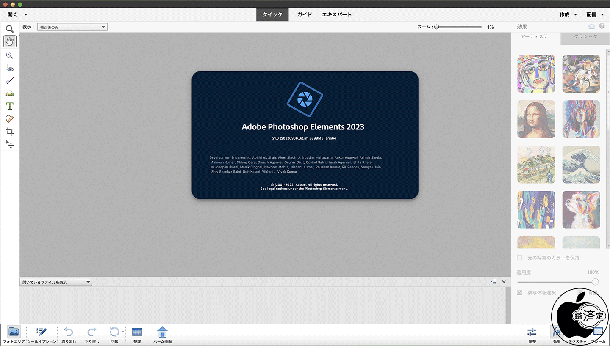Select the クラシック effects tab
The image size is (610, 346).
585,37
